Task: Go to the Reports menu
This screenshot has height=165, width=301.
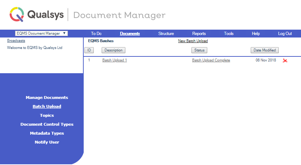Action: coord(199,34)
